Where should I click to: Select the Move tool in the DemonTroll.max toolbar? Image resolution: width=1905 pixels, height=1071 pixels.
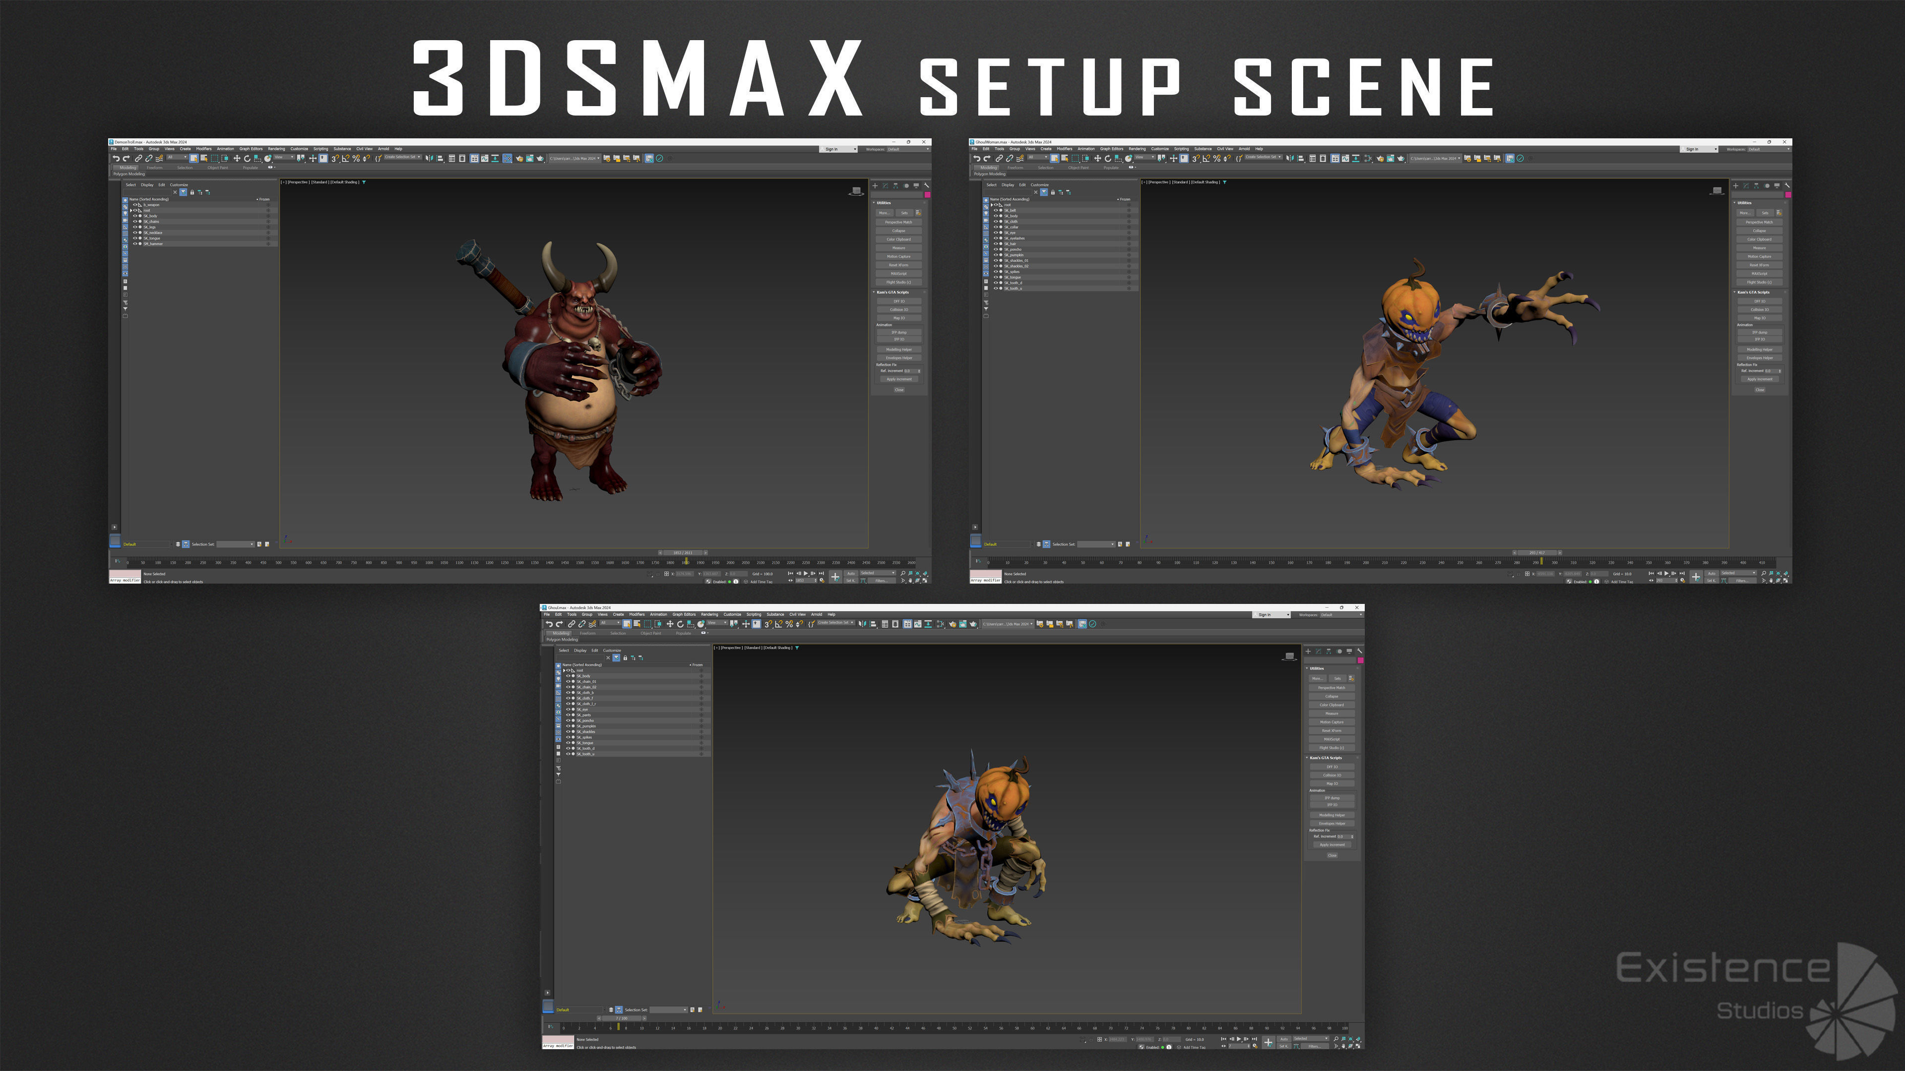pos(238,158)
